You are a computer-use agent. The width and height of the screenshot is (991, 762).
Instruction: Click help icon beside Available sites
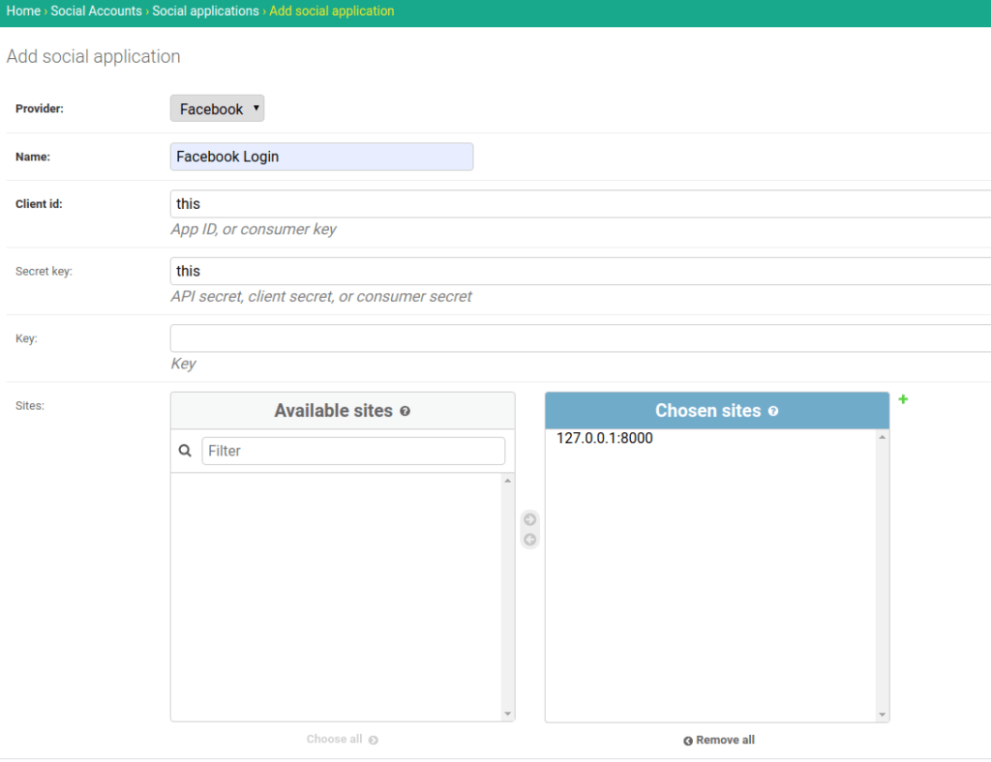405,411
